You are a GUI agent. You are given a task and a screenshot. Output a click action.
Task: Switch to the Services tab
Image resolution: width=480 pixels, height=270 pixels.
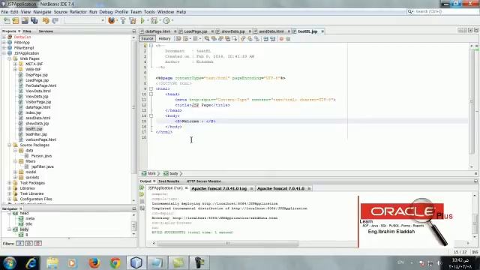coord(46,31)
